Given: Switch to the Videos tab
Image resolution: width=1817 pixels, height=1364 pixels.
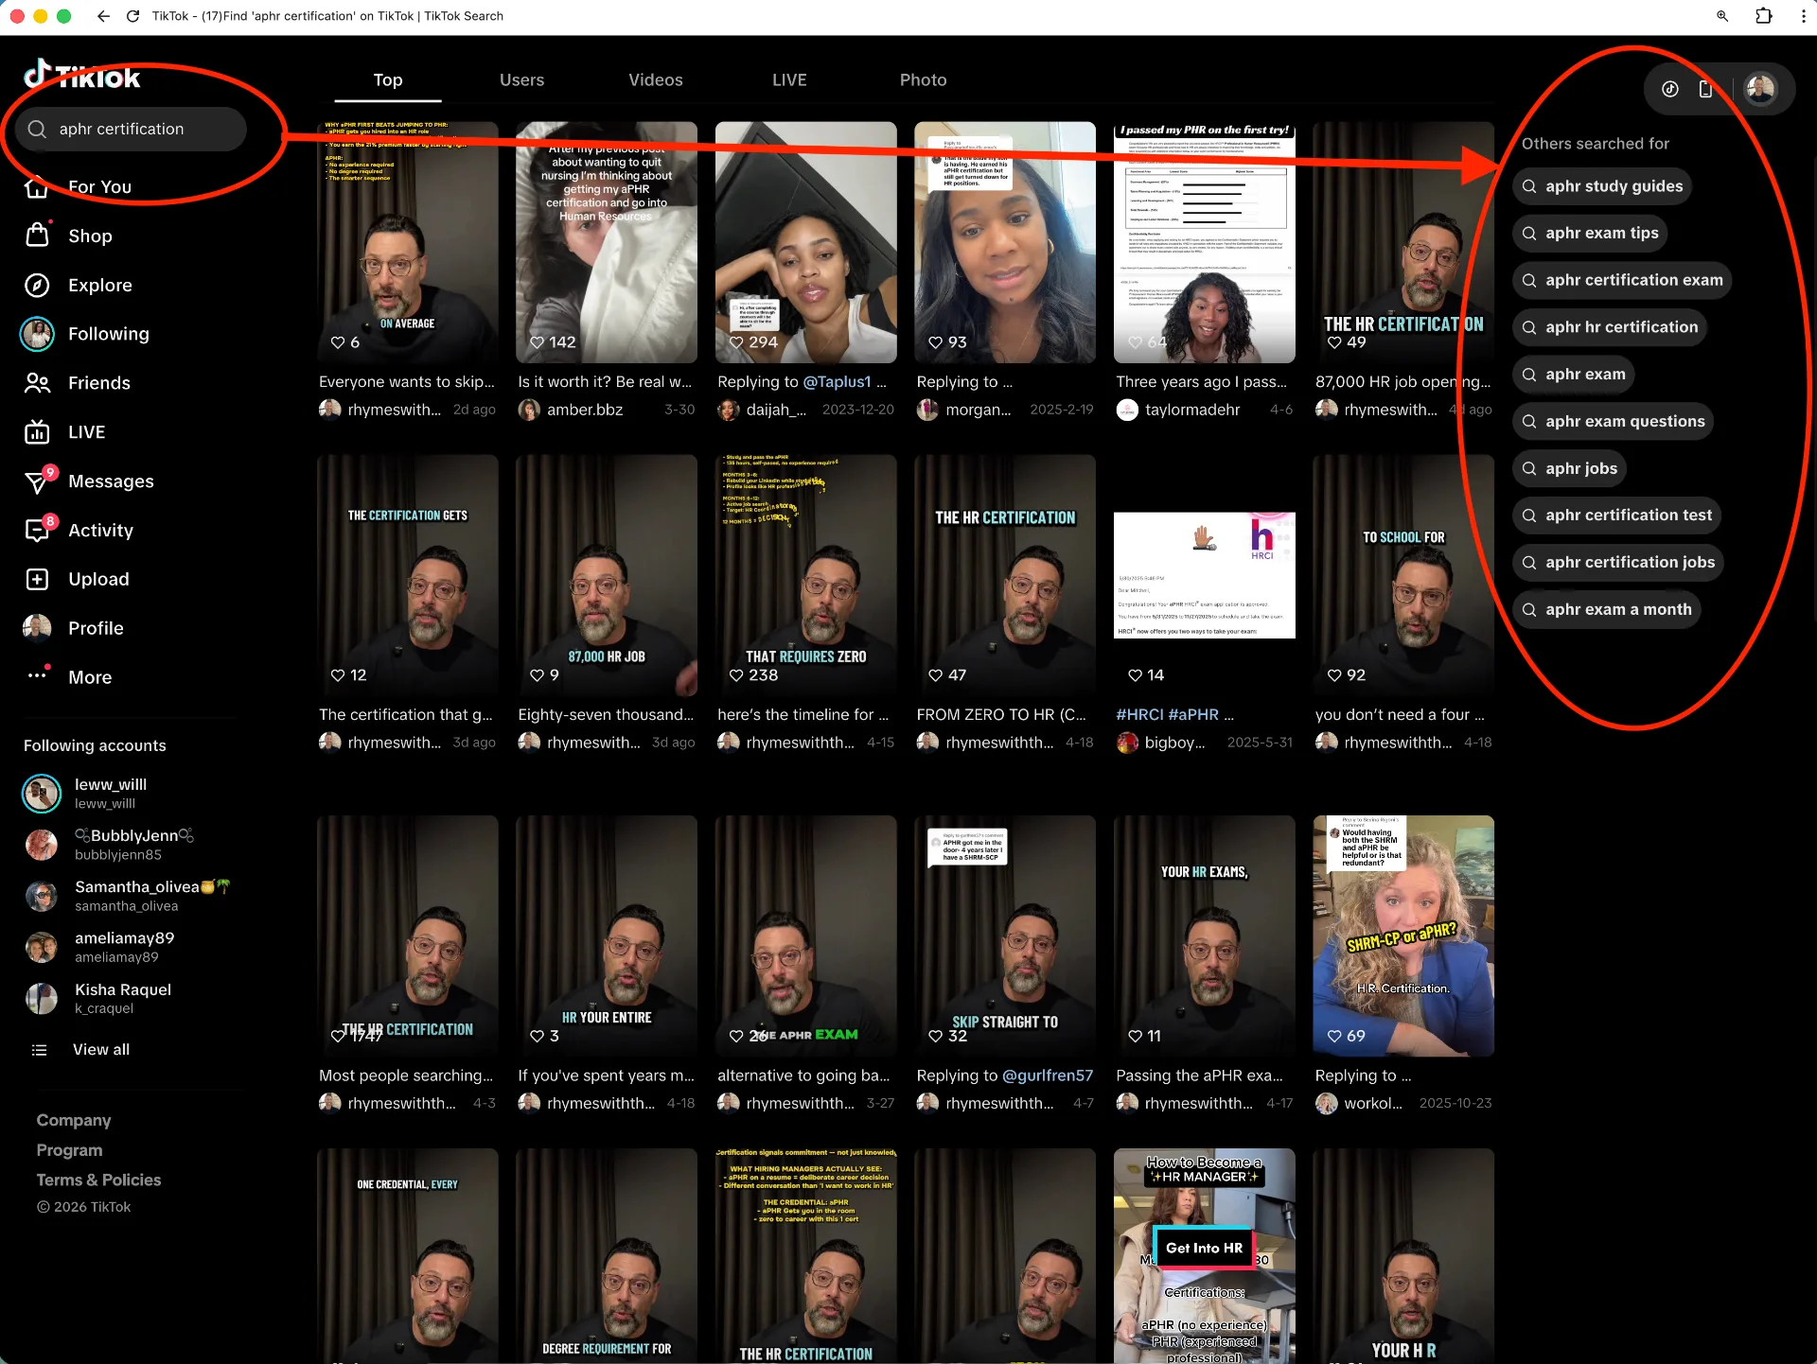Looking at the screenshot, I should (655, 79).
